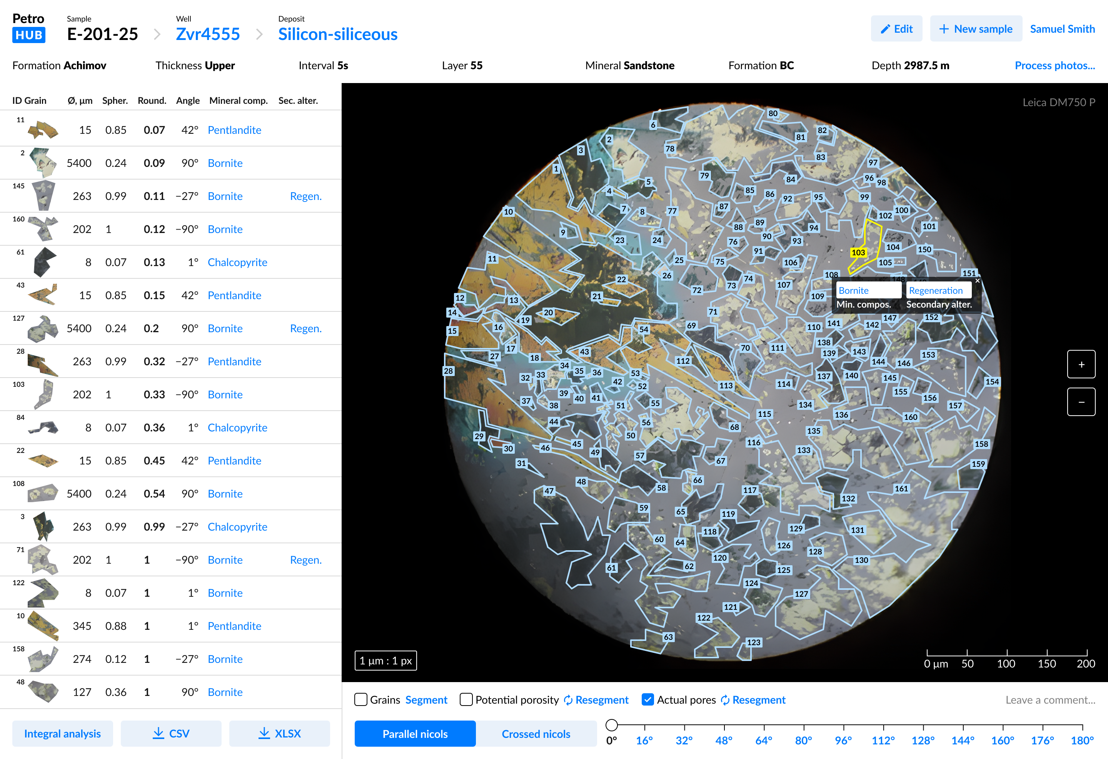Resegment the actual pores

tap(753, 700)
